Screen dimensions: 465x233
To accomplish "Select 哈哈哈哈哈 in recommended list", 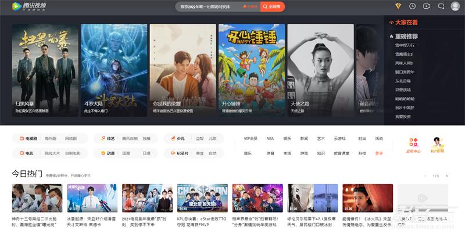I will 405,99.
